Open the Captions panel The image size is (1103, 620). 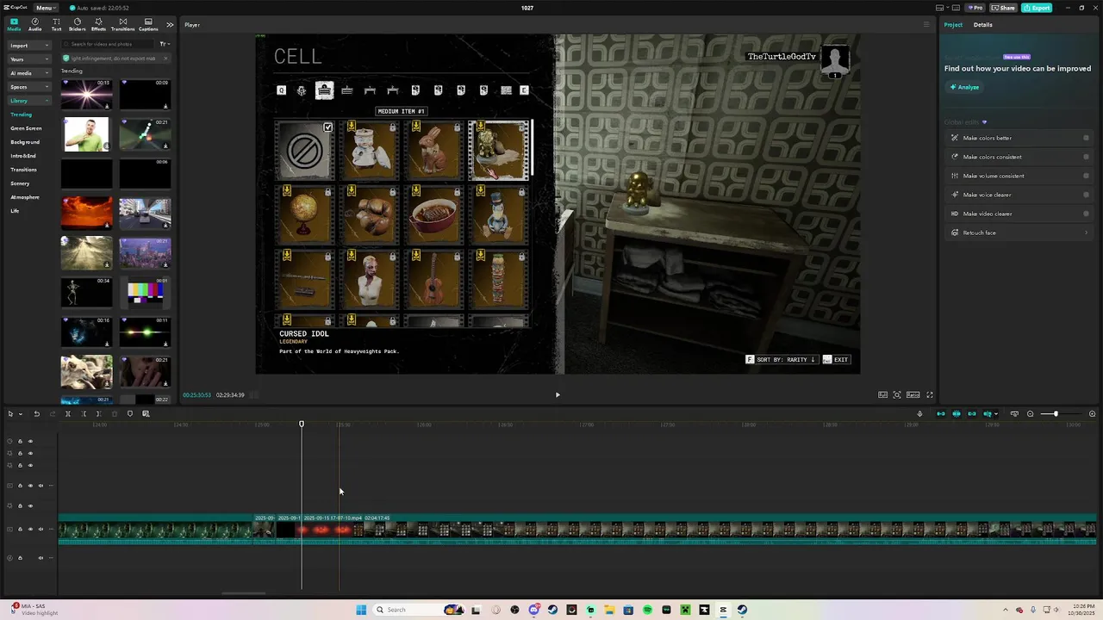point(148,24)
